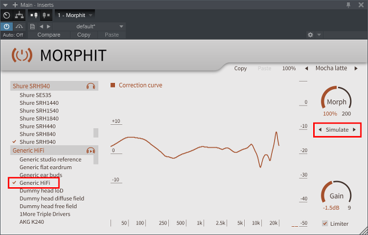Choose Shure SE535 from the list
The height and width of the screenshot is (235, 368).
(x=35, y=95)
